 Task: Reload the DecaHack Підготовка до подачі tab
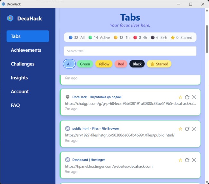187,97
